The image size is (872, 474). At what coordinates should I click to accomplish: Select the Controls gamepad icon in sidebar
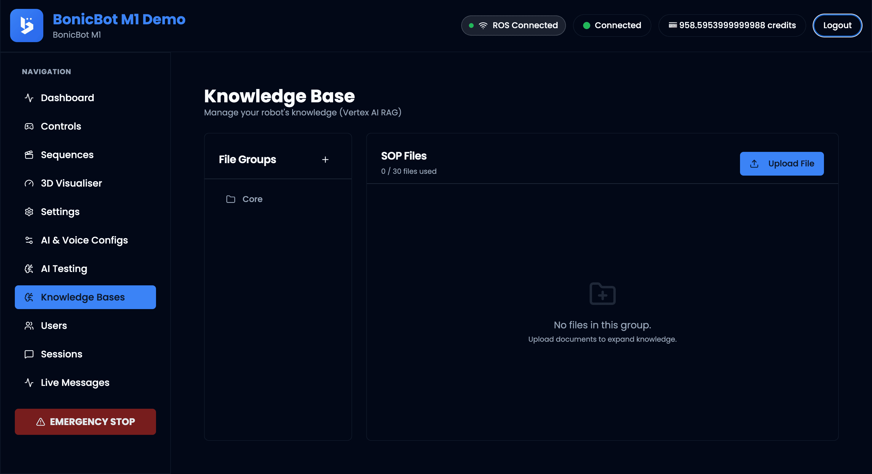(x=29, y=126)
